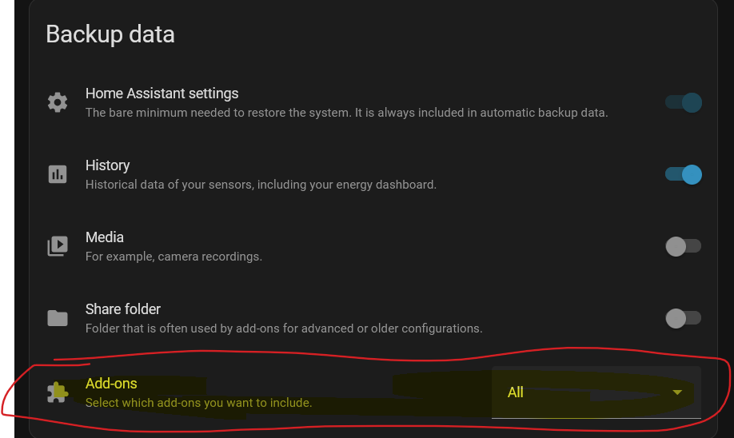Click the Home Assistant settings label

162,94
